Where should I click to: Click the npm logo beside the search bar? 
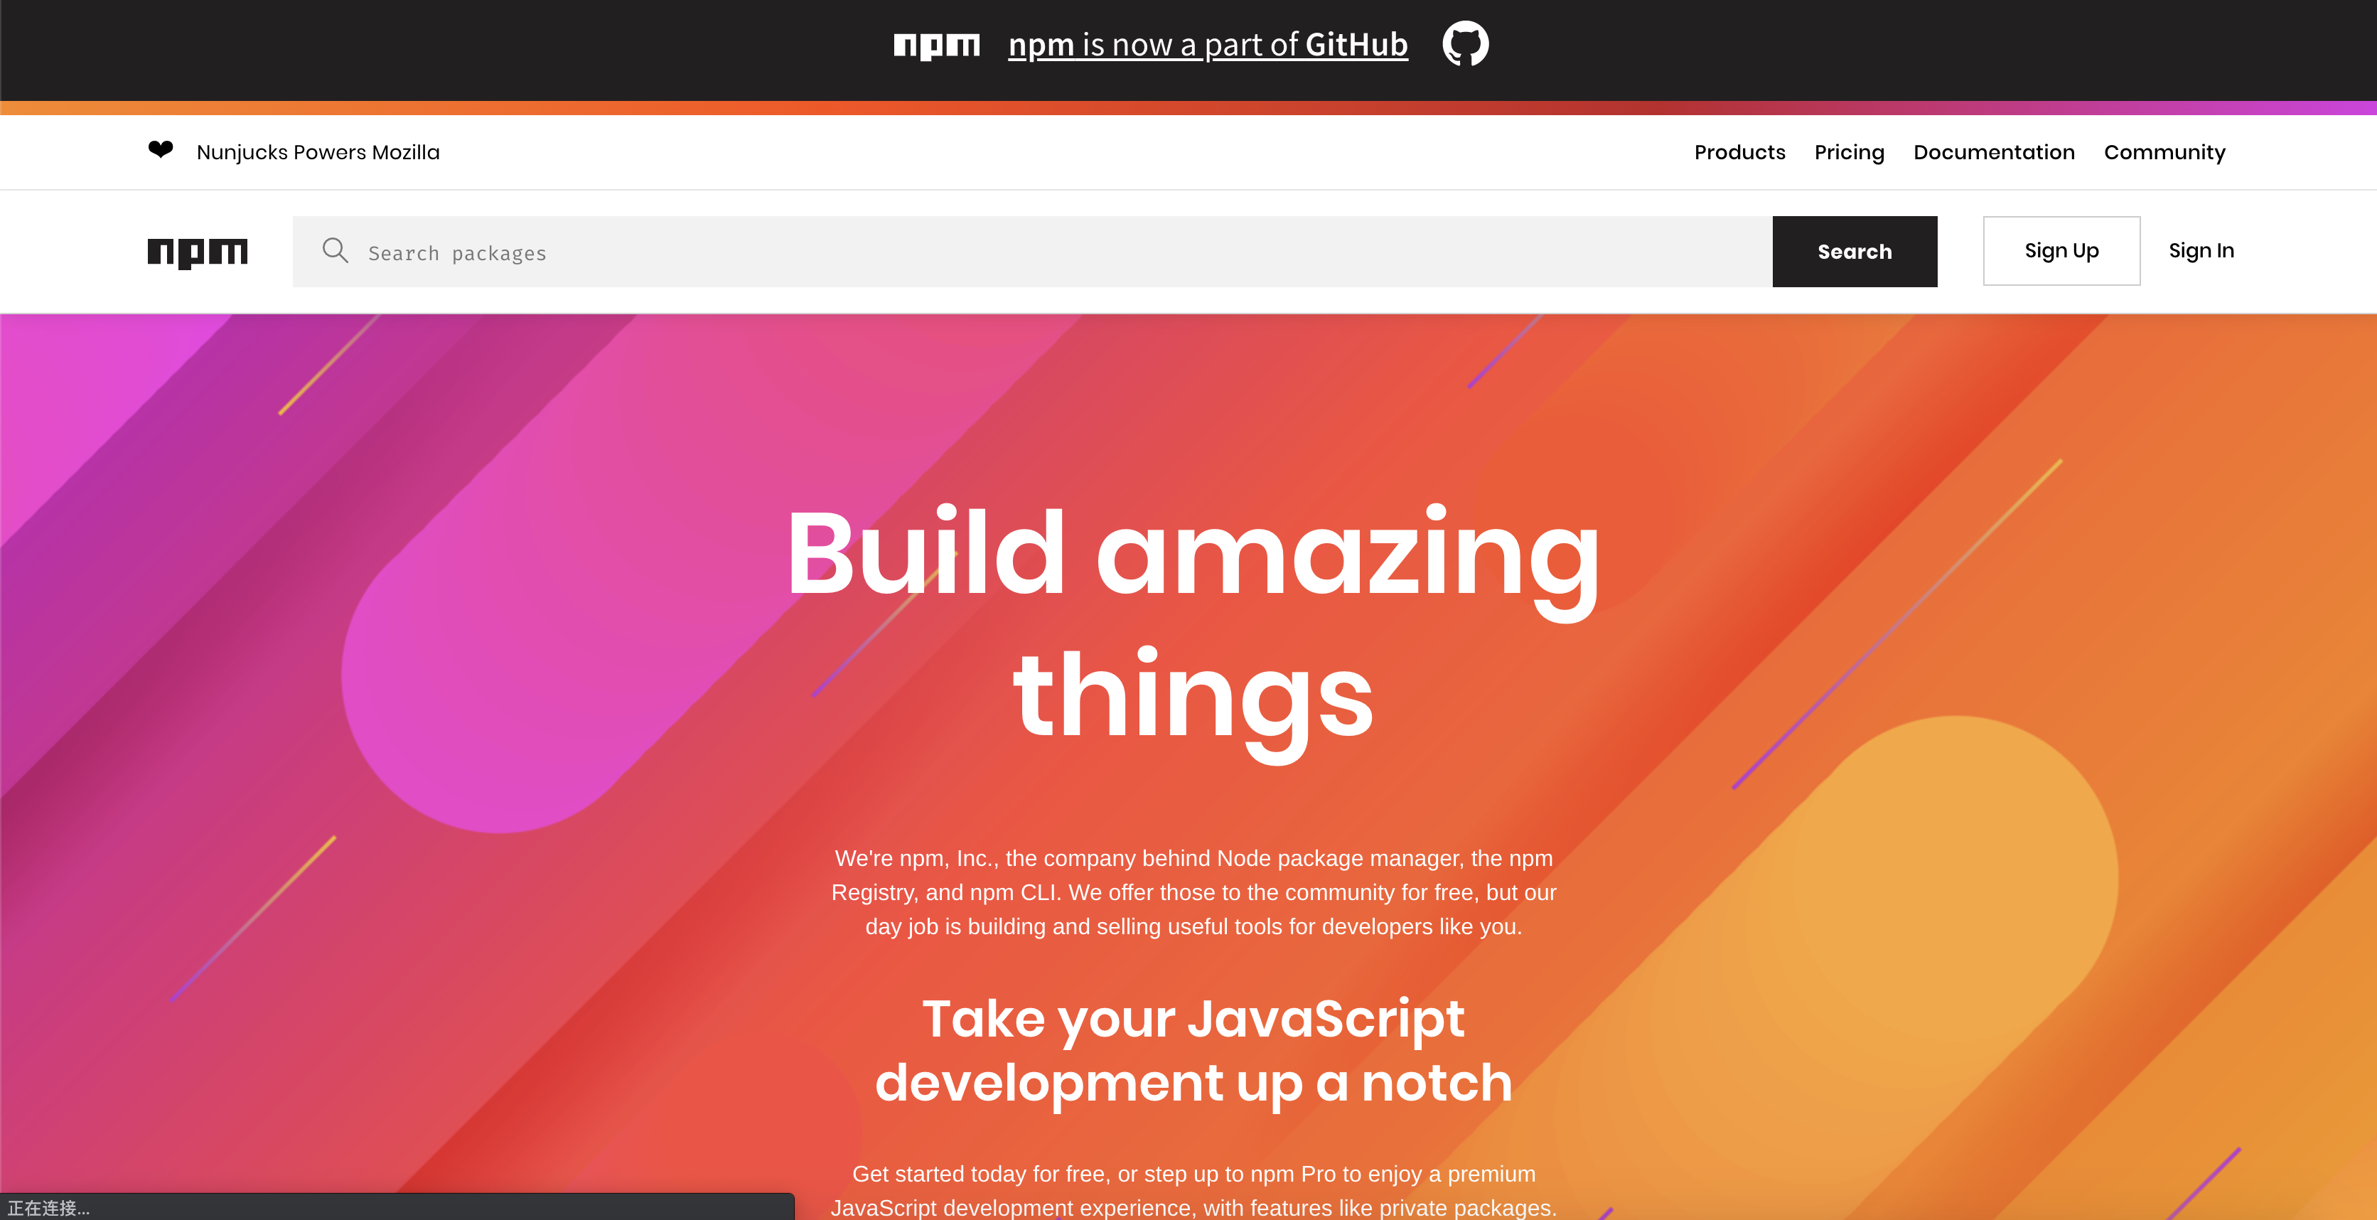coord(198,252)
